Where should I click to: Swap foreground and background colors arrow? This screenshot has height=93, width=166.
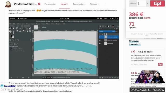pos(13,35)
